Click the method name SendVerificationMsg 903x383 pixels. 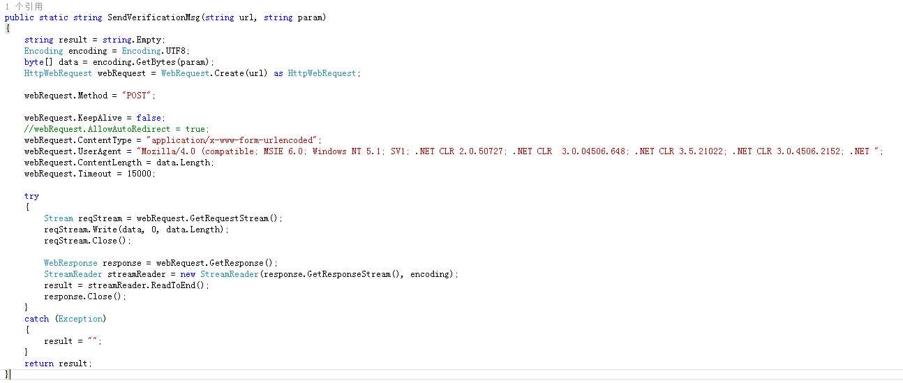[x=154, y=17]
